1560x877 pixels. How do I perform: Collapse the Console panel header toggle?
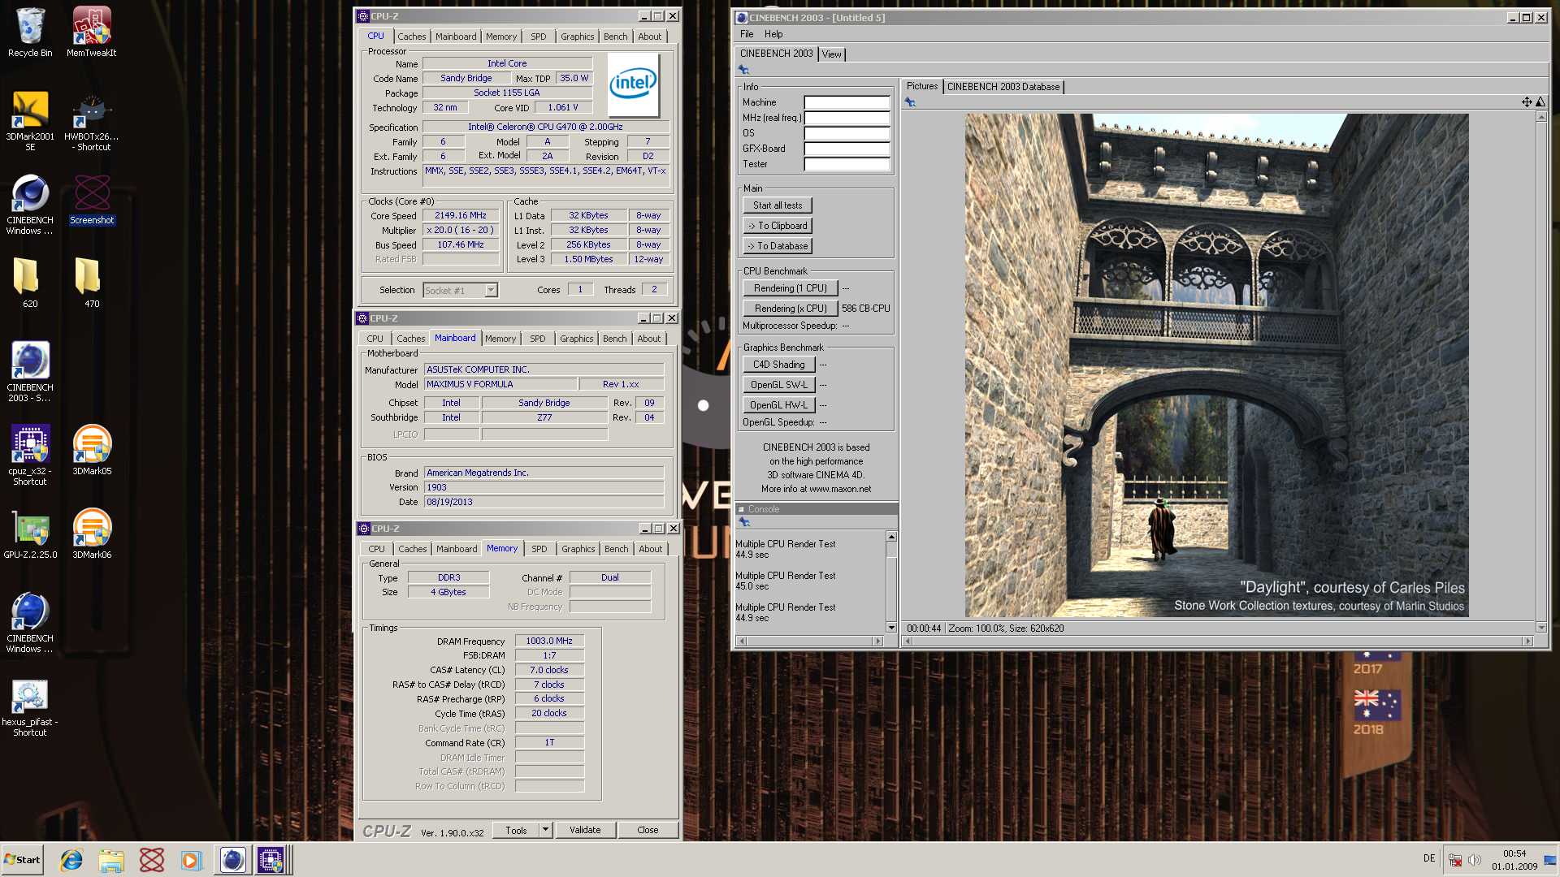tap(741, 509)
